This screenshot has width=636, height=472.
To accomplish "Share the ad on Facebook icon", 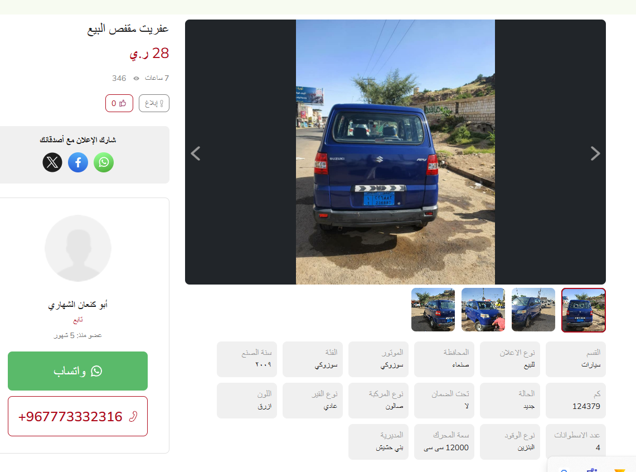I will coord(78,162).
